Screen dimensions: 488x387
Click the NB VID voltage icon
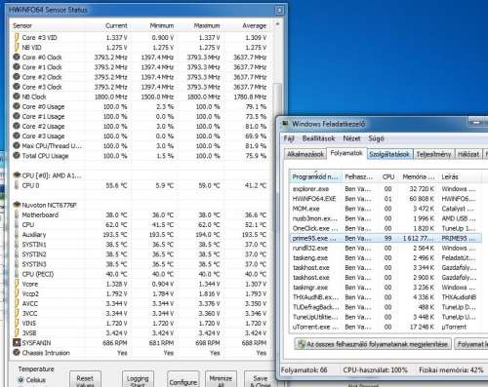[17, 47]
